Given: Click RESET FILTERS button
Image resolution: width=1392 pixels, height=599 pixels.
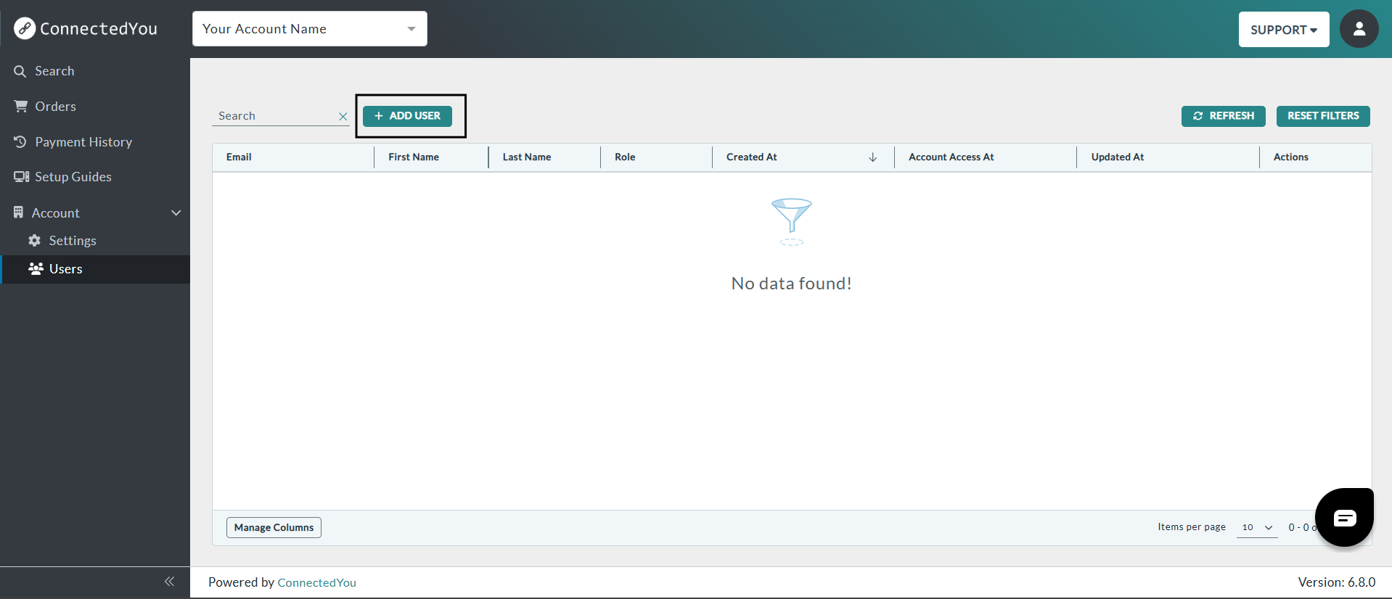Looking at the screenshot, I should [1322, 116].
